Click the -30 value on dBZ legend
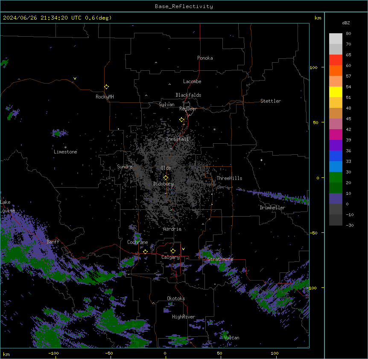This screenshot has width=368, height=359. pyautogui.click(x=350, y=225)
